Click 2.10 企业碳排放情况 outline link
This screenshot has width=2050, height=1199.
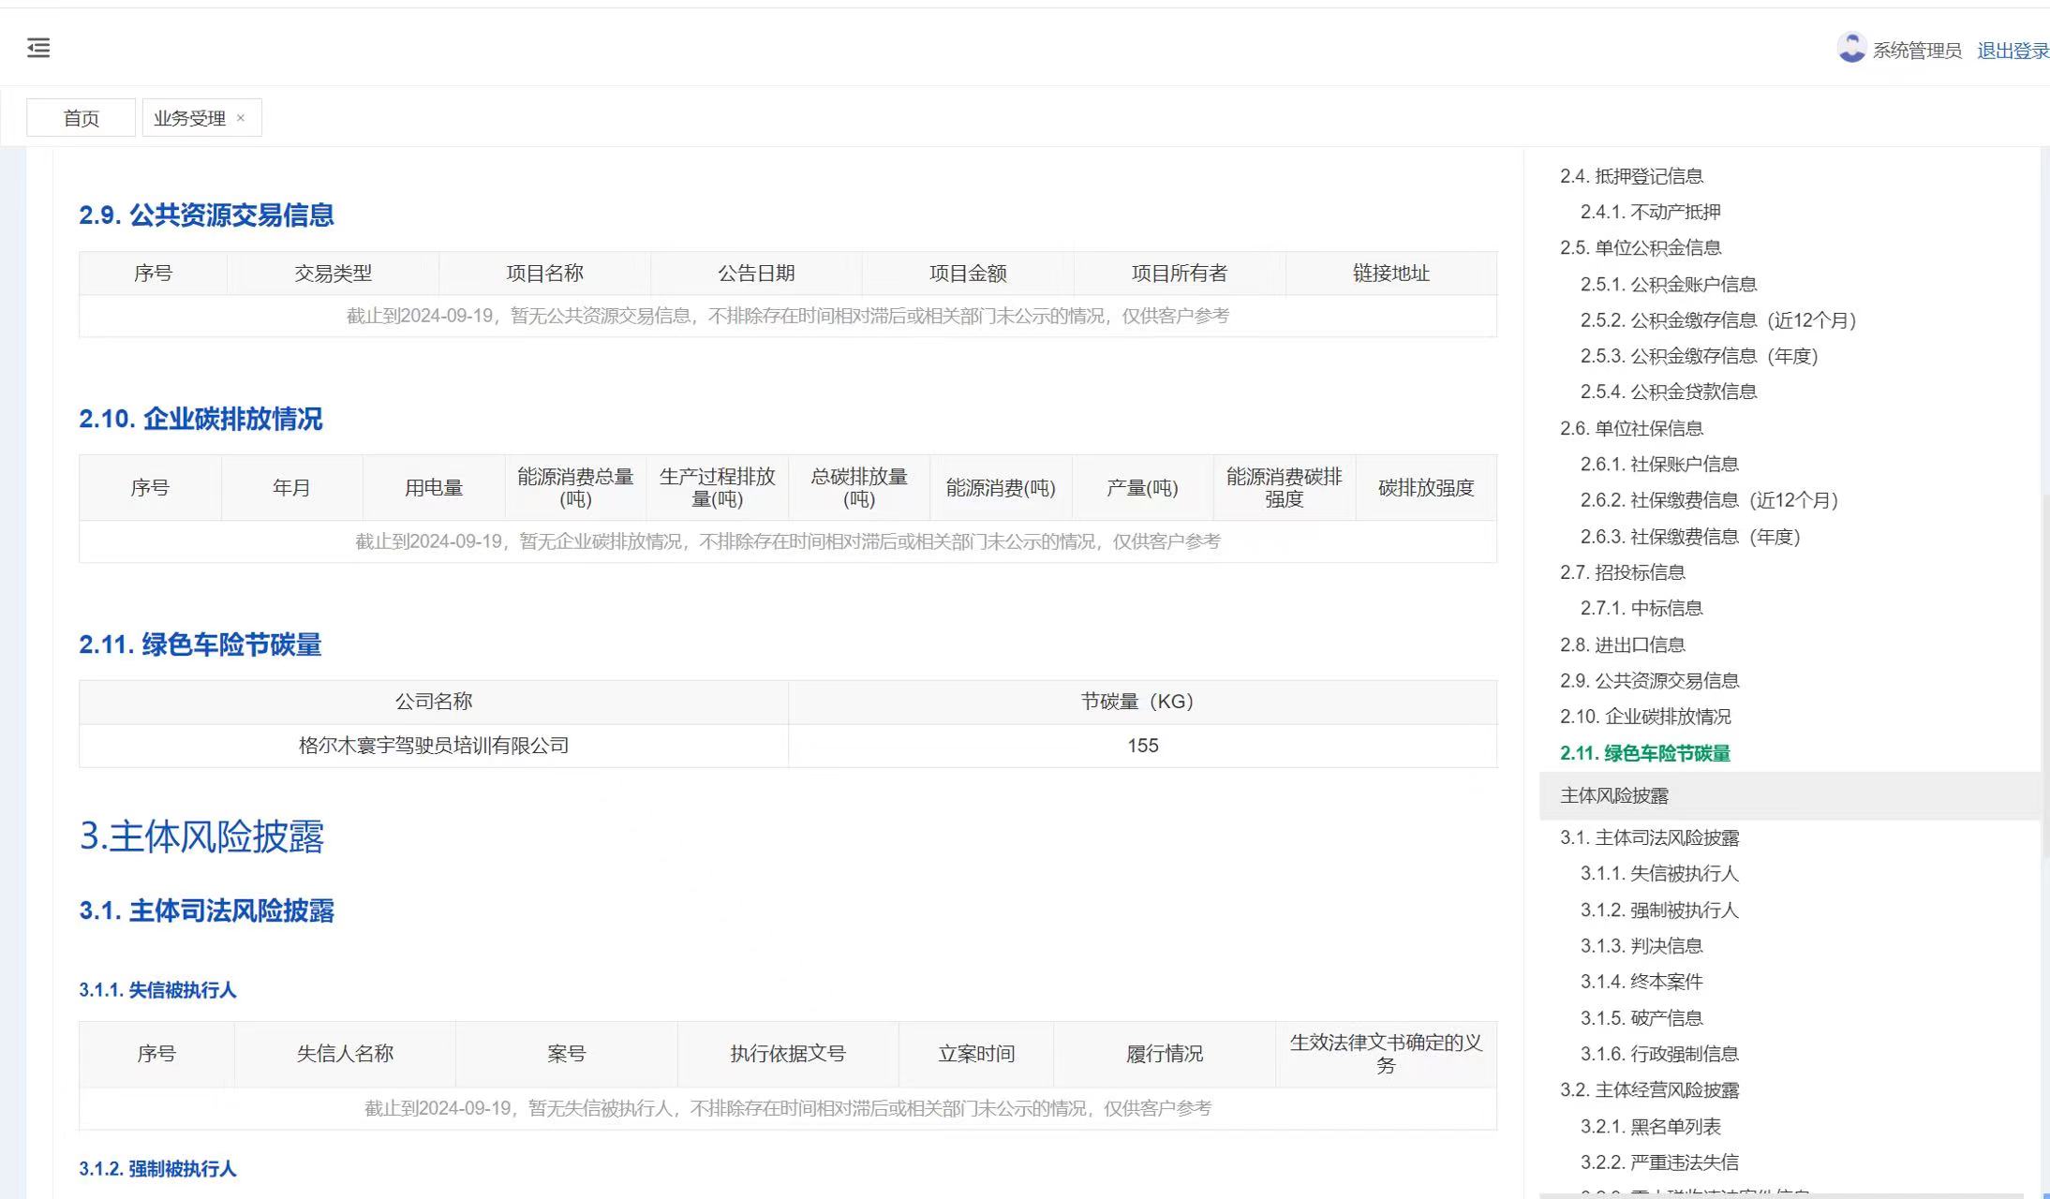click(1644, 717)
